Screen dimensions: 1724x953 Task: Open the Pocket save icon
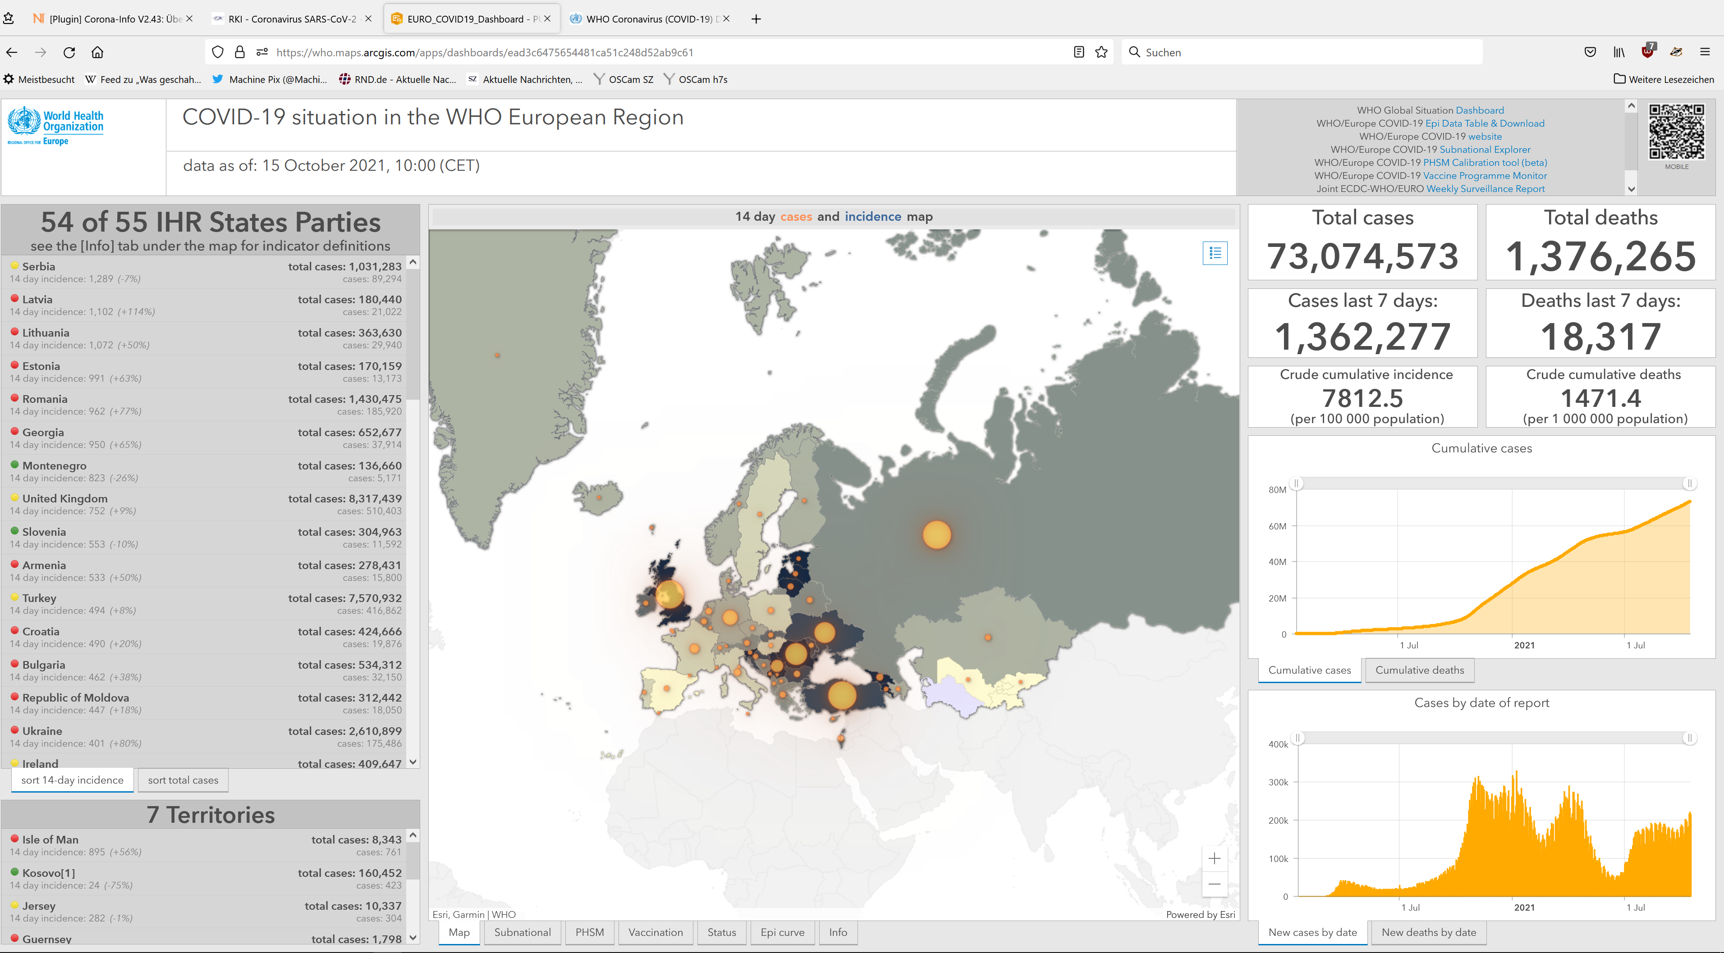point(1590,52)
